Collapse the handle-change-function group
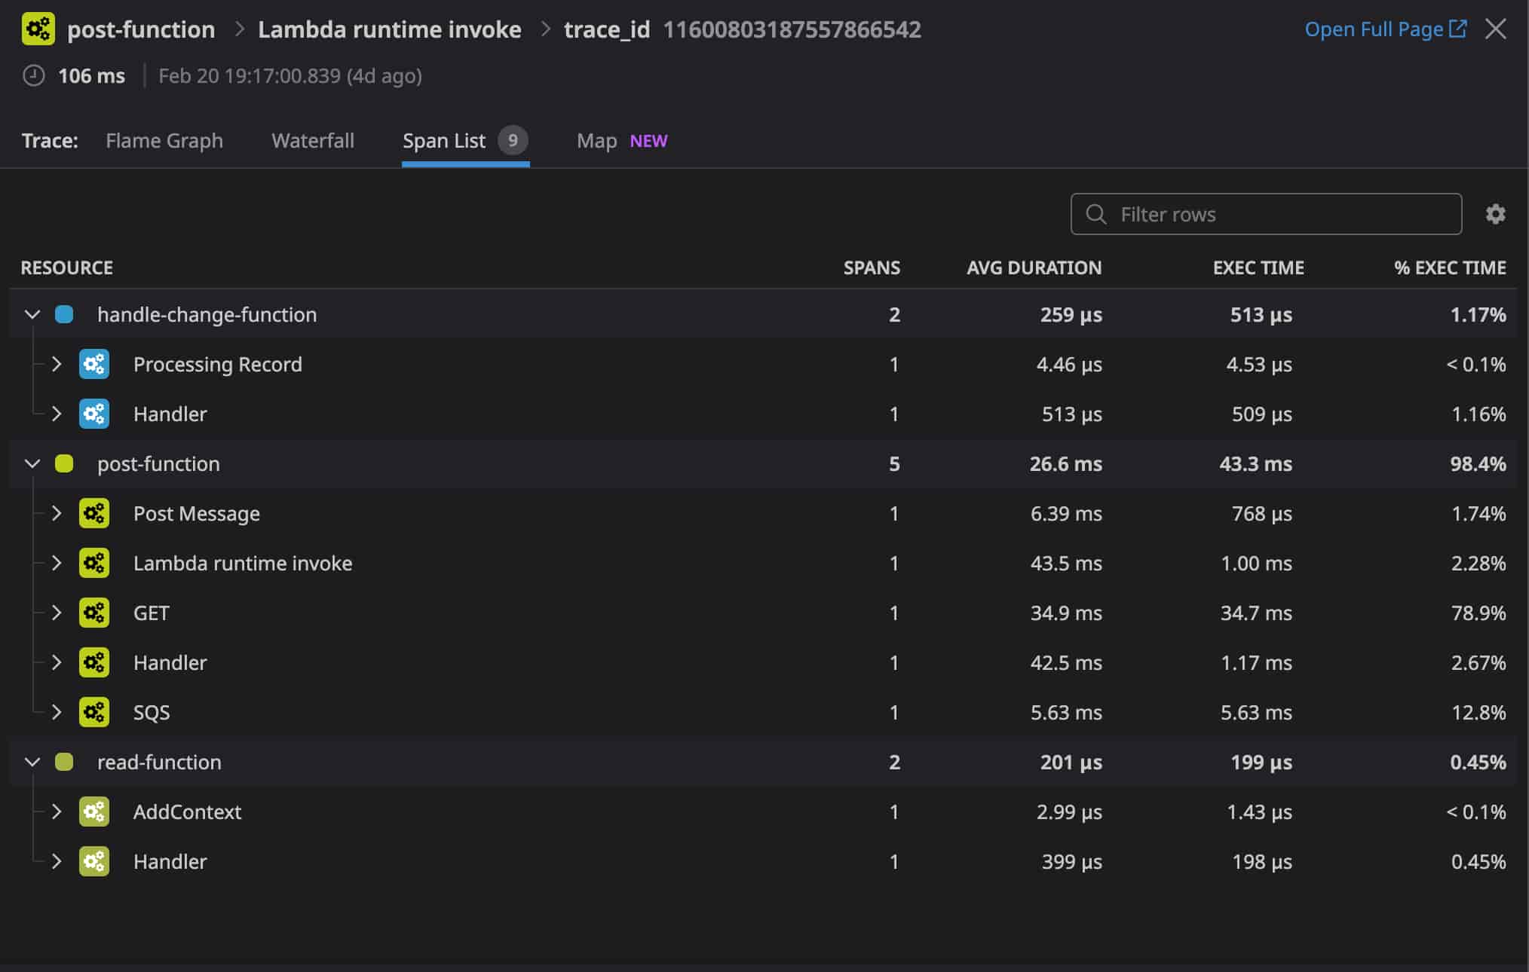Image resolution: width=1529 pixels, height=972 pixels. 32,315
